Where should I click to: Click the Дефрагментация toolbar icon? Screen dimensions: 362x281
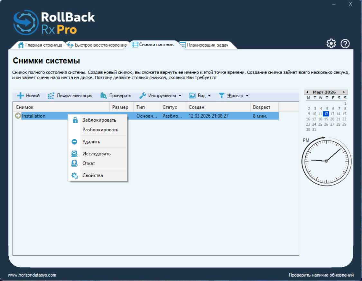pyautogui.click(x=51, y=96)
